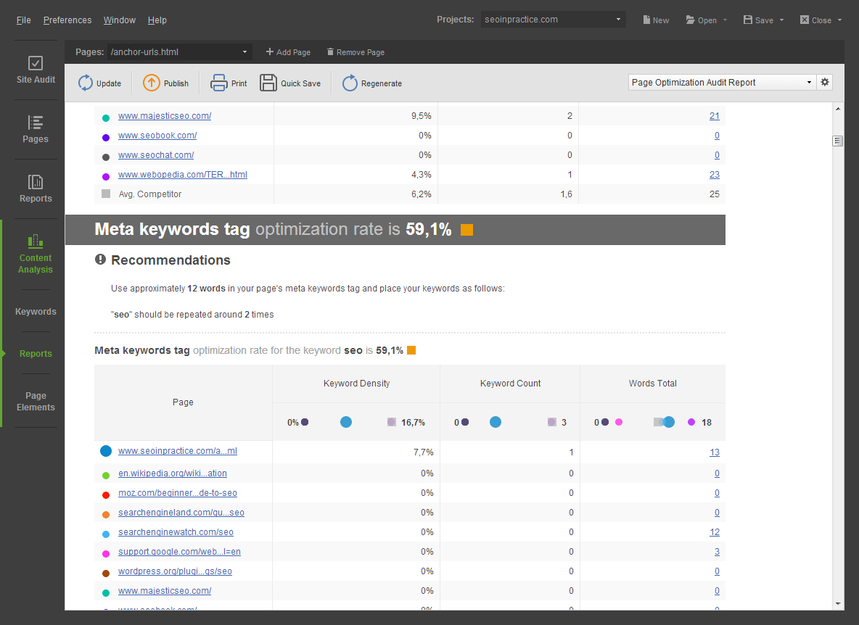Open the www.webopedia.com link
859x625 pixels.
[183, 175]
